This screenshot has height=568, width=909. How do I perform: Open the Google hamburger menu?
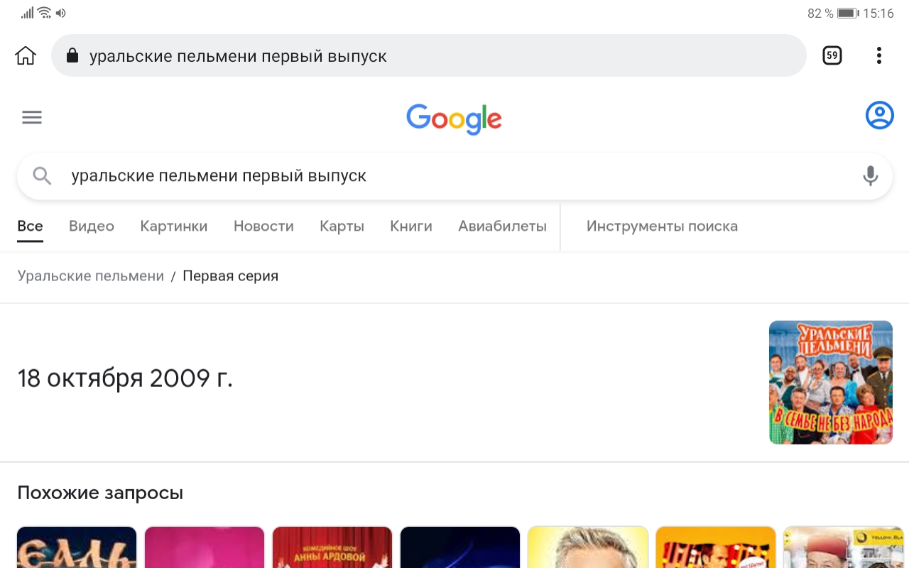32,117
